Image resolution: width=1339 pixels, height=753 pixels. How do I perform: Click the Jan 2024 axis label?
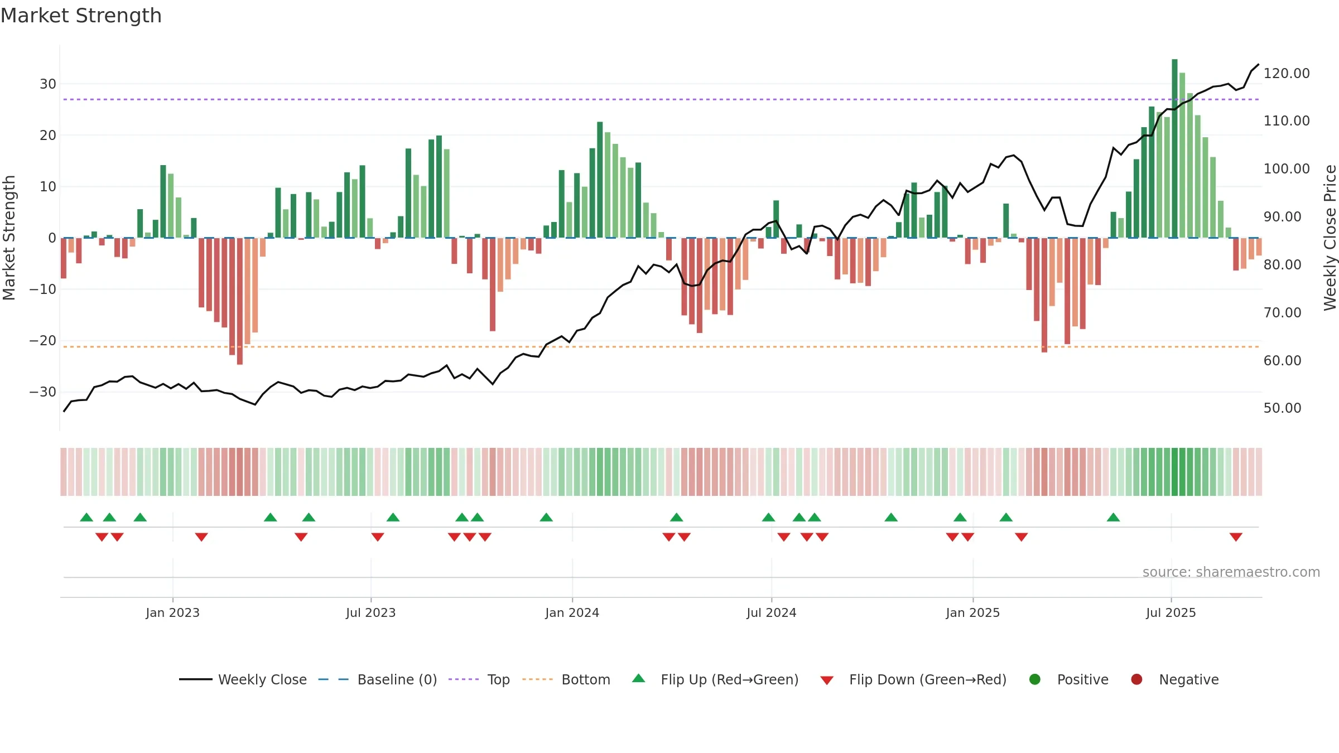pyautogui.click(x=572, y=612)
